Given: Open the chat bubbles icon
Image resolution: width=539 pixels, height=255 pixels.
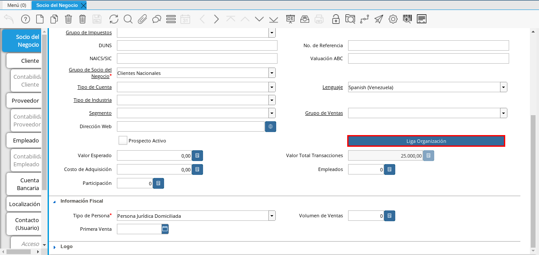Looking at the screenshot, I should coord(156,19).
